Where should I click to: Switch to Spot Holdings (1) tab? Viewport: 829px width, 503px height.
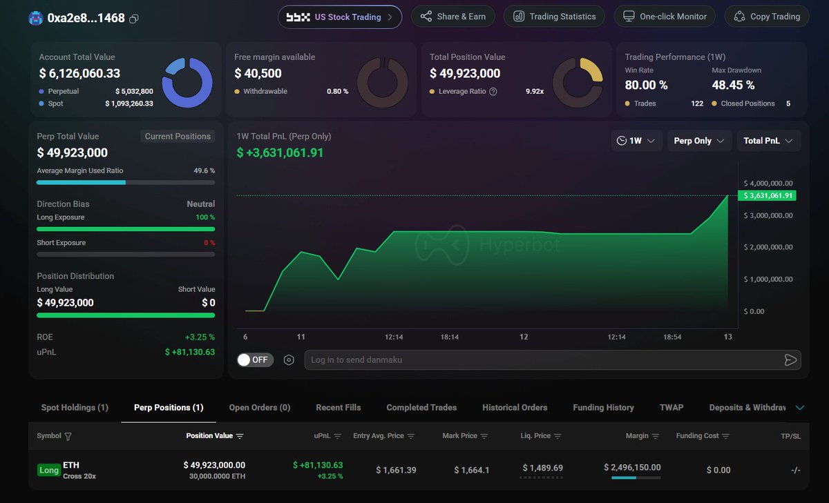[x=75, y=408]
